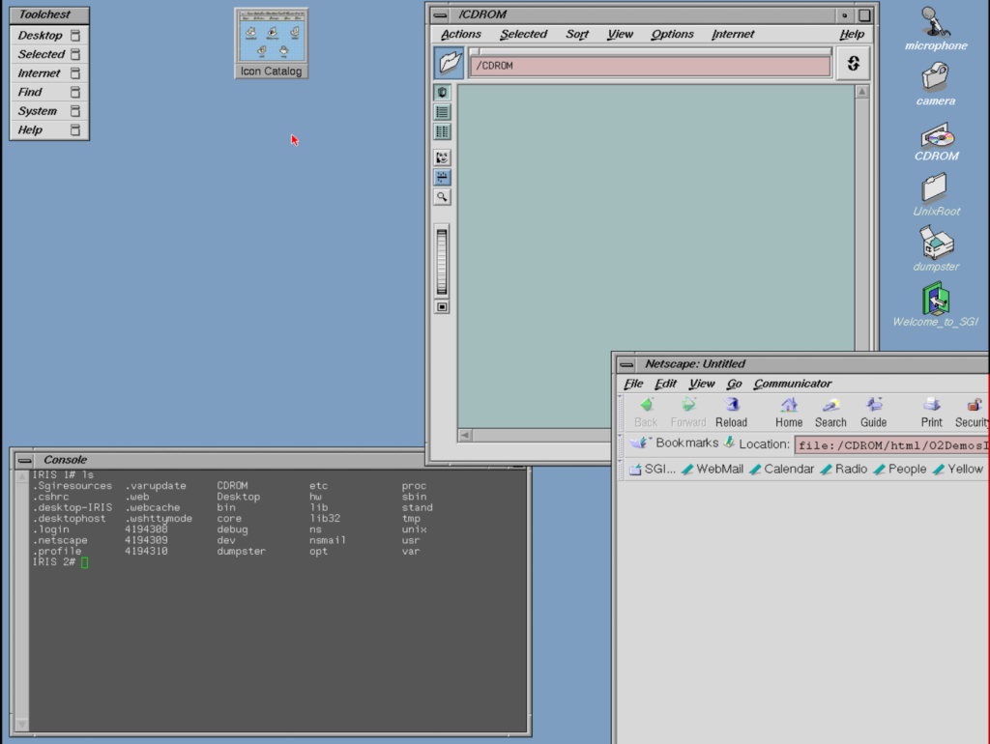Click the page proxy icon beside Location label
The image size is (990, 744).
(x=729, y=443)
